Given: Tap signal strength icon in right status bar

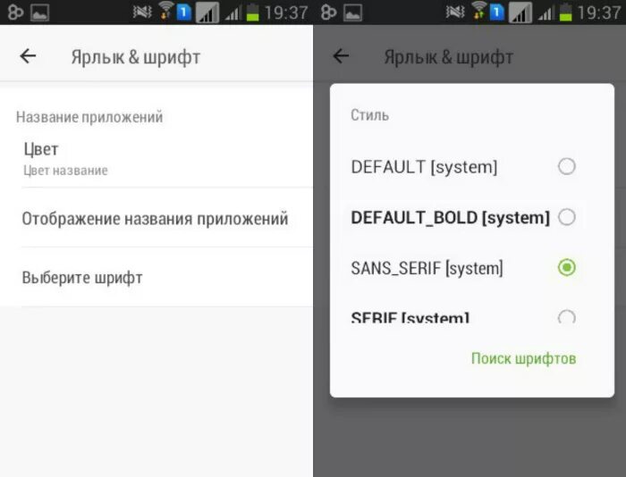Looking at the screenshot, I should (x=546, y=13).
